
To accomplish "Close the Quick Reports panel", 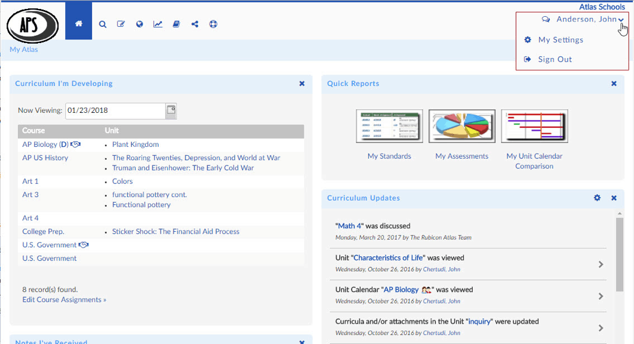I will (614, 84).
